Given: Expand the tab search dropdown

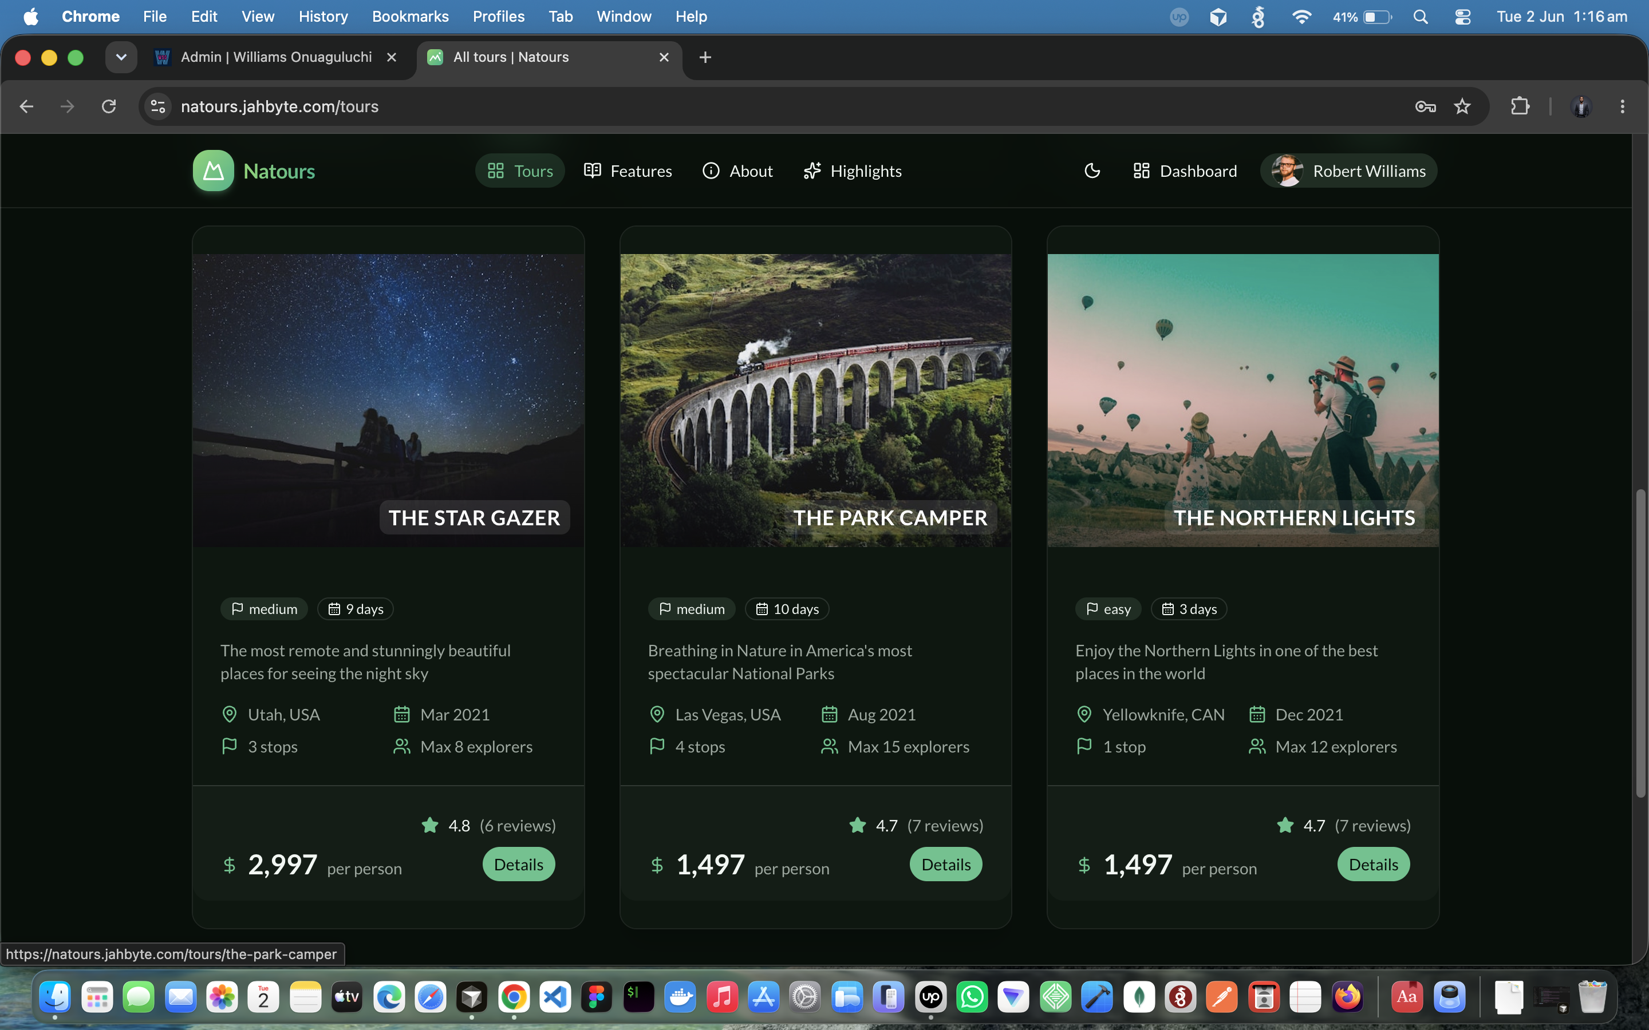Looking at the screenshot, I should [121, 57].
